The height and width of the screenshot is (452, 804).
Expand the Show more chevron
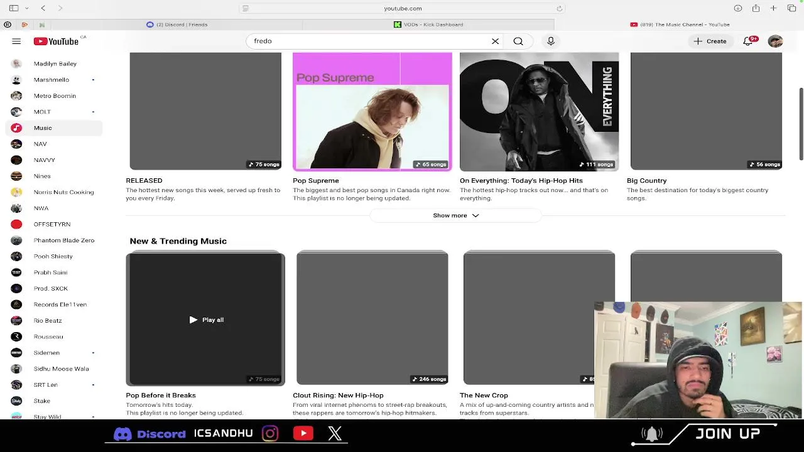pyautogui.click(x=475, y=215)
